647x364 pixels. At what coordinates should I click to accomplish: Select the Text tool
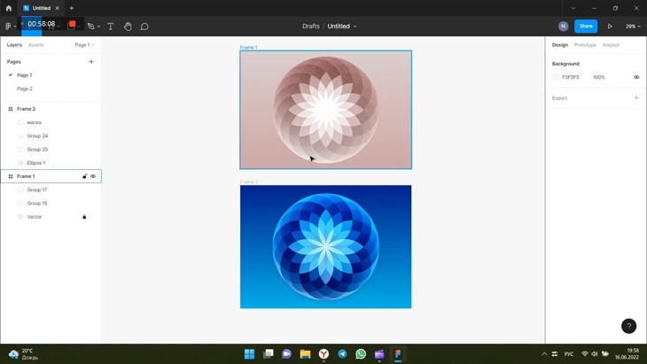[111, 27]
